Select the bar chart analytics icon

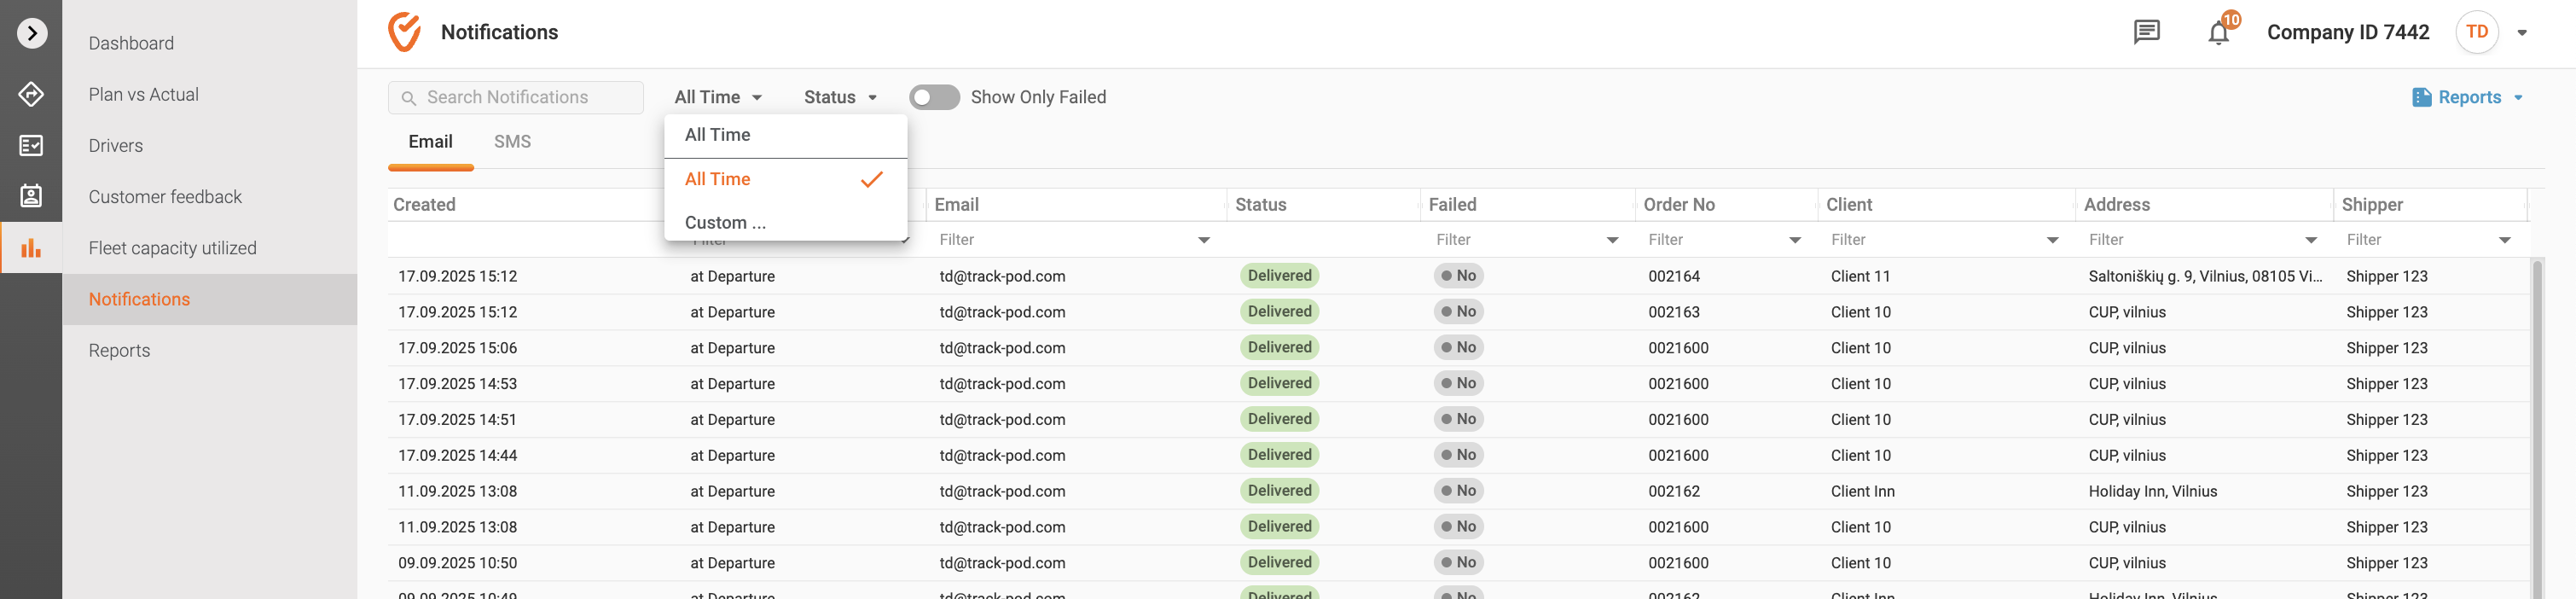(x=31, y=248)
